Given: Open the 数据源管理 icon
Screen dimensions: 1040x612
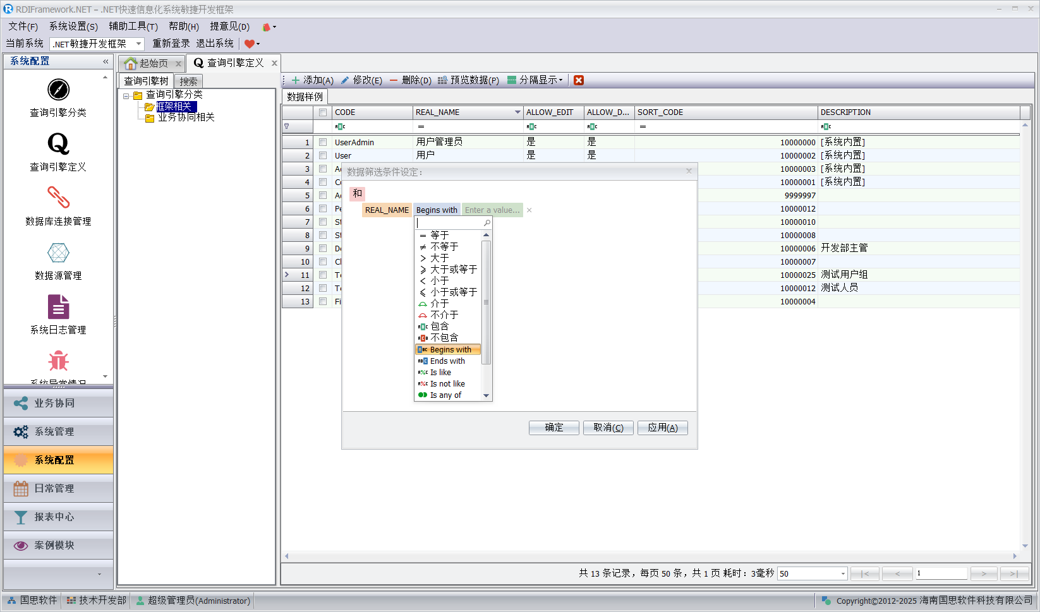Looking at the screenshot, I should 58,253.
